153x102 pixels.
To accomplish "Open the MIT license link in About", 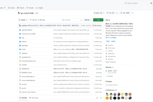I will coord(110,48).
